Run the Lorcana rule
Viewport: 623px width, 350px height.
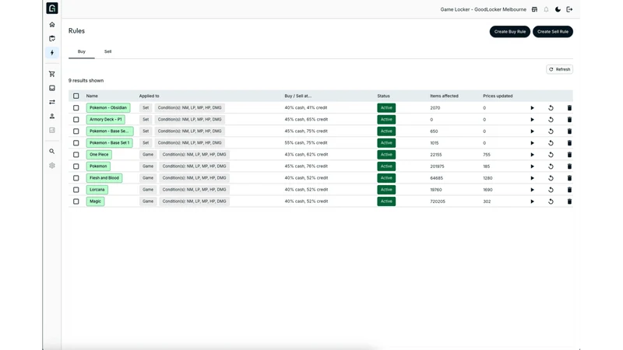[532, 190]
